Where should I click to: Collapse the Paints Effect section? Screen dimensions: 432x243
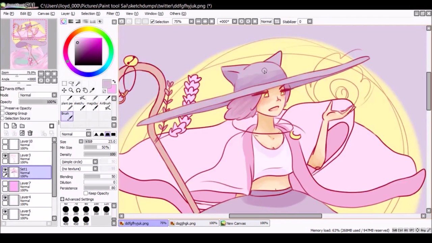coord(2,89)
